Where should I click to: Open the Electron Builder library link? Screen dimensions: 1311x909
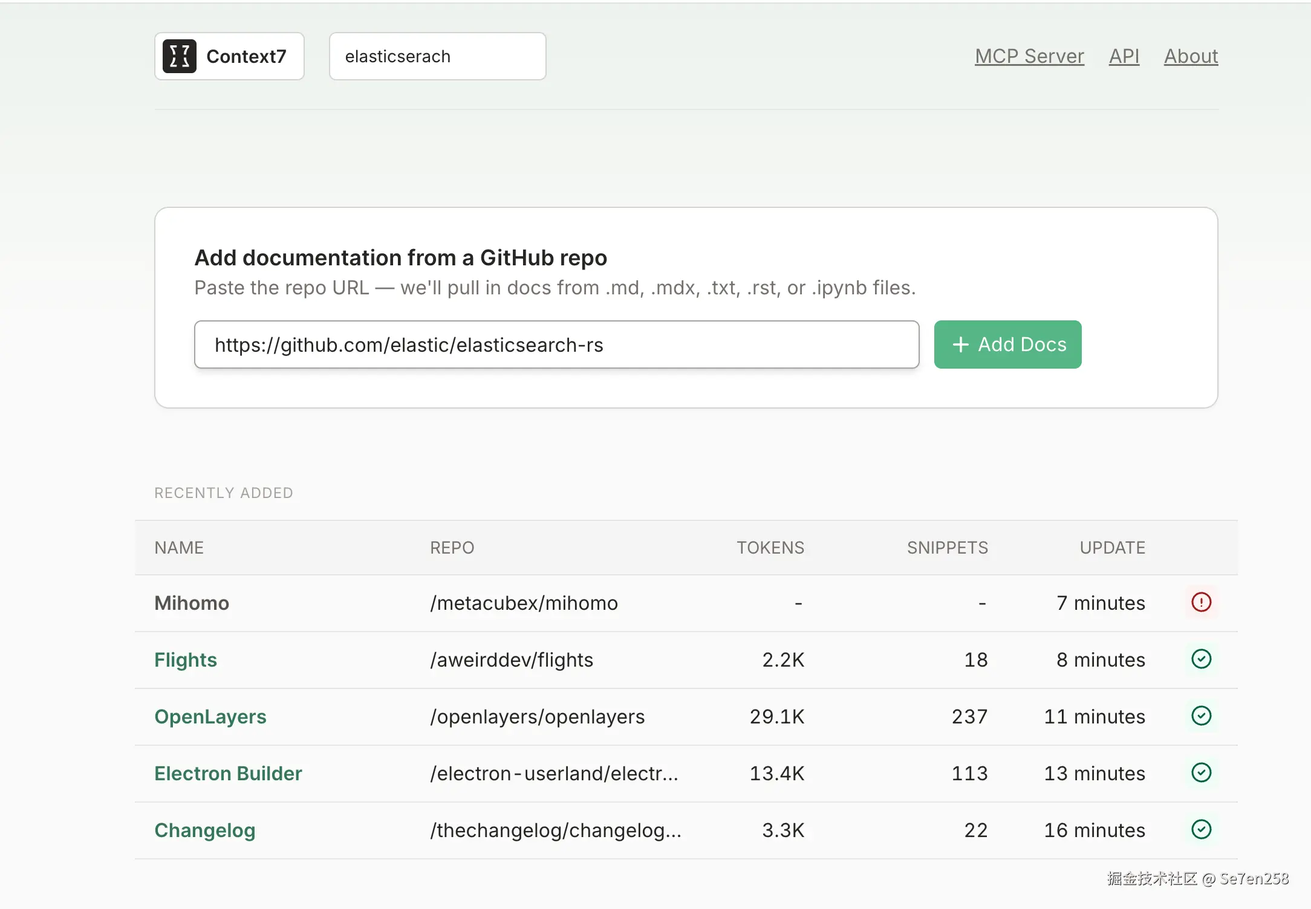click(x=228, y=773)
